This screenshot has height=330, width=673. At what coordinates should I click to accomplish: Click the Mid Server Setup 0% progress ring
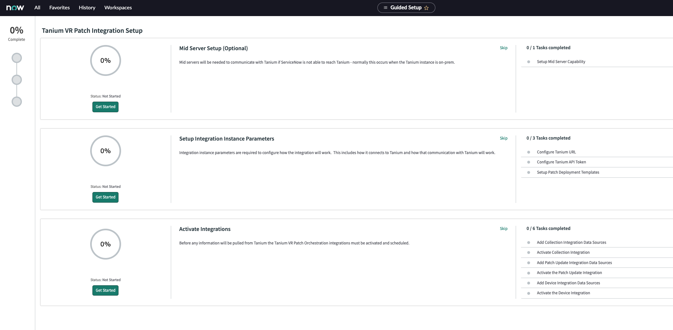click(106, 60)
